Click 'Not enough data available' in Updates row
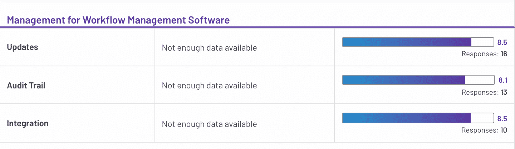The image size is (515, 149). click(x=209, y=47)
